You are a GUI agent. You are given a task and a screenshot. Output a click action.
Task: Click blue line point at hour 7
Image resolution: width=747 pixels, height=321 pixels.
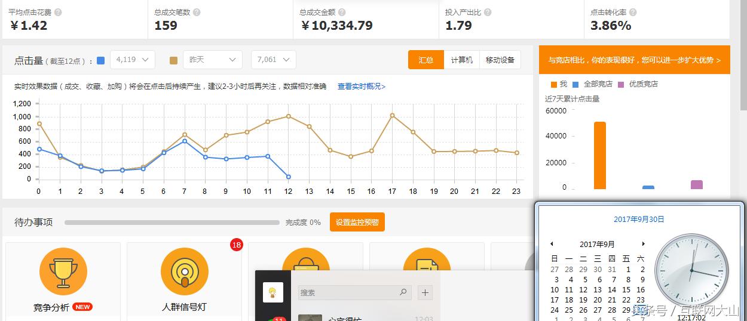[x=185, y=141]
